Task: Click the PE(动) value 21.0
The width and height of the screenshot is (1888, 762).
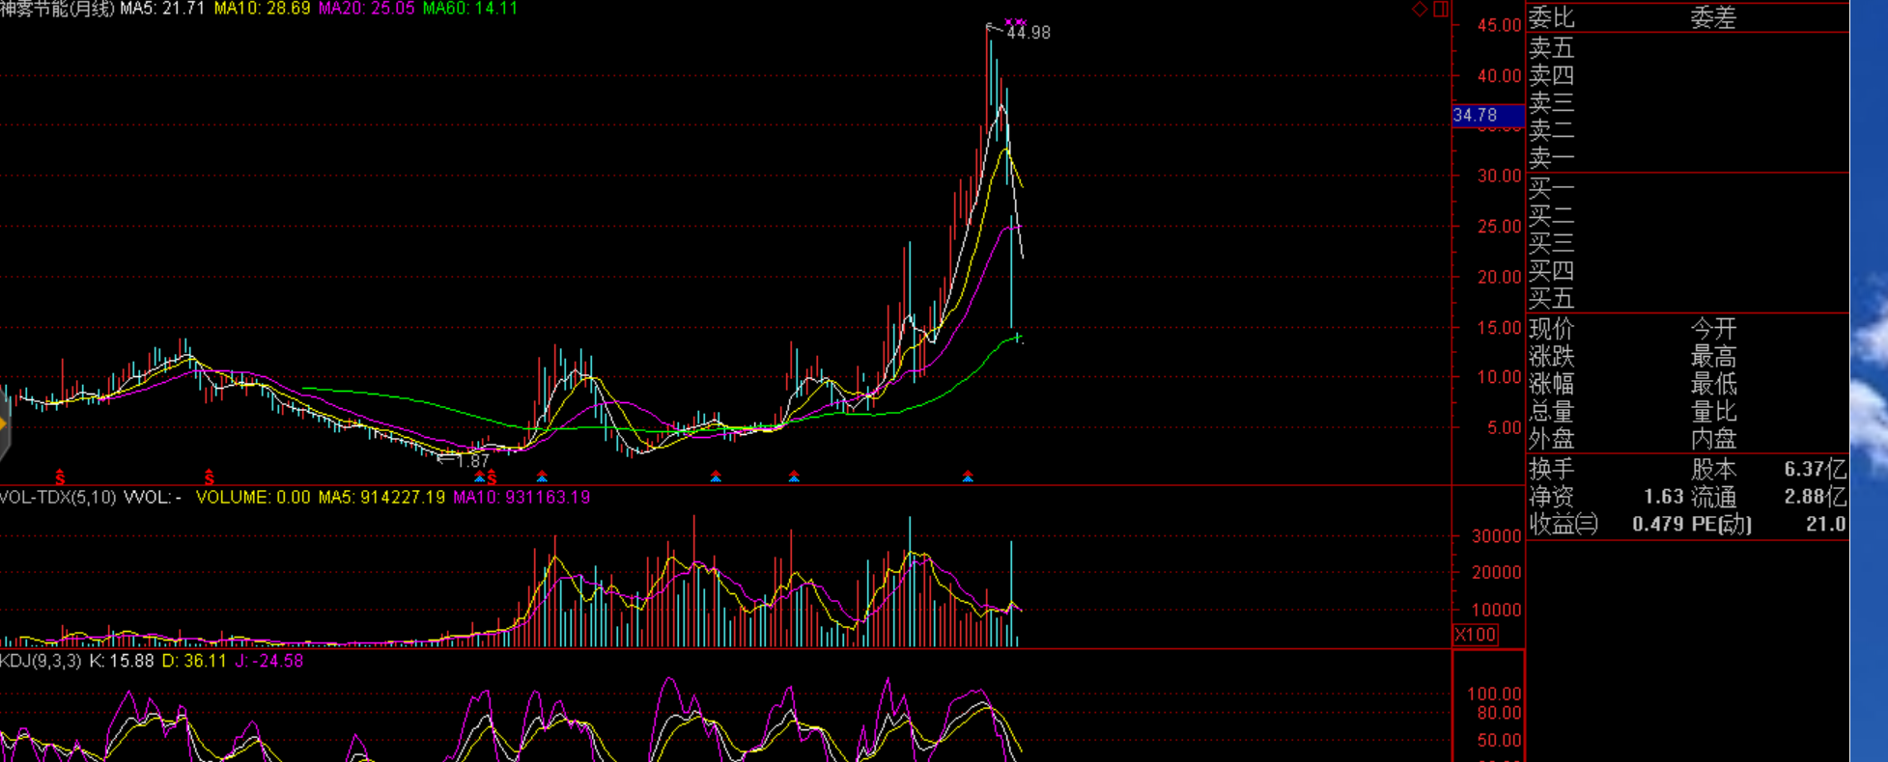Action: click(x=1825, y=525)
